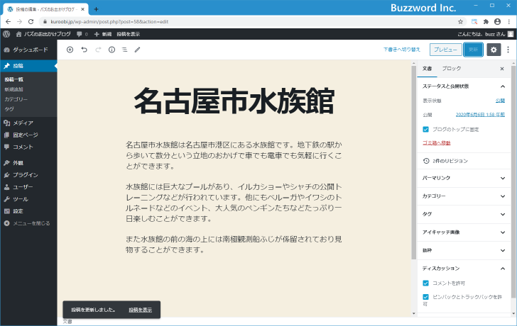Image resolution: width=517 pixels, height=326 pixels.
Task: Click the 公開 visibility link
Action: click(x=500, y=101)
